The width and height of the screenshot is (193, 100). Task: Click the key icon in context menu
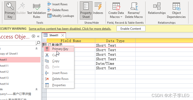[47, 49]
